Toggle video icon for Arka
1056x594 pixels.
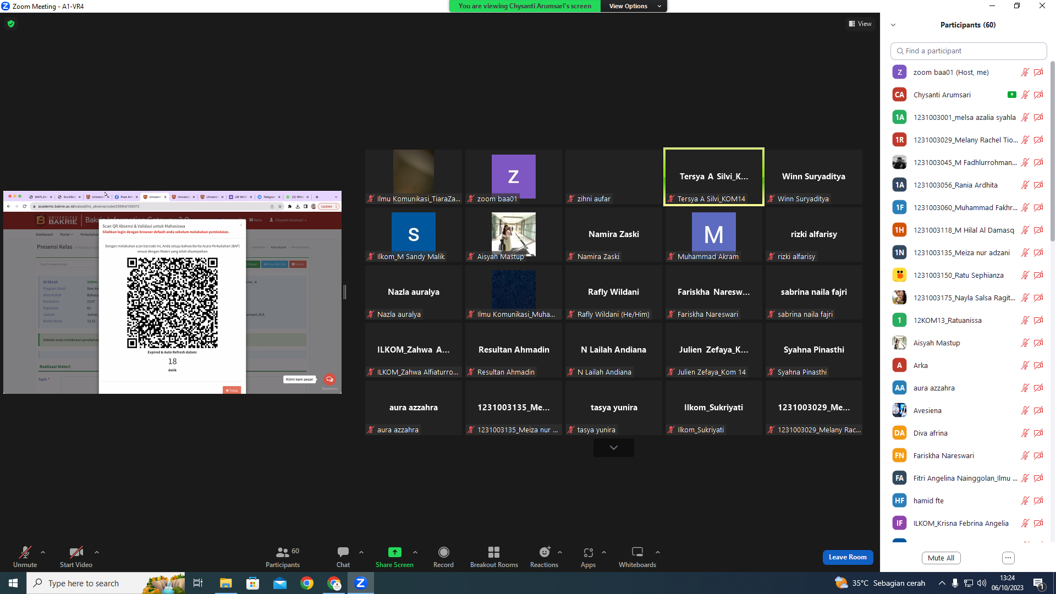click(x=1038, y=365)
